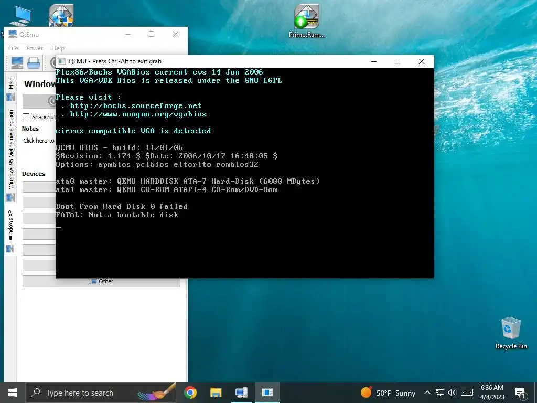Open the touch keyboard tray icon
Viewport: 537px width, 403px height.
(x=467, y=393)
